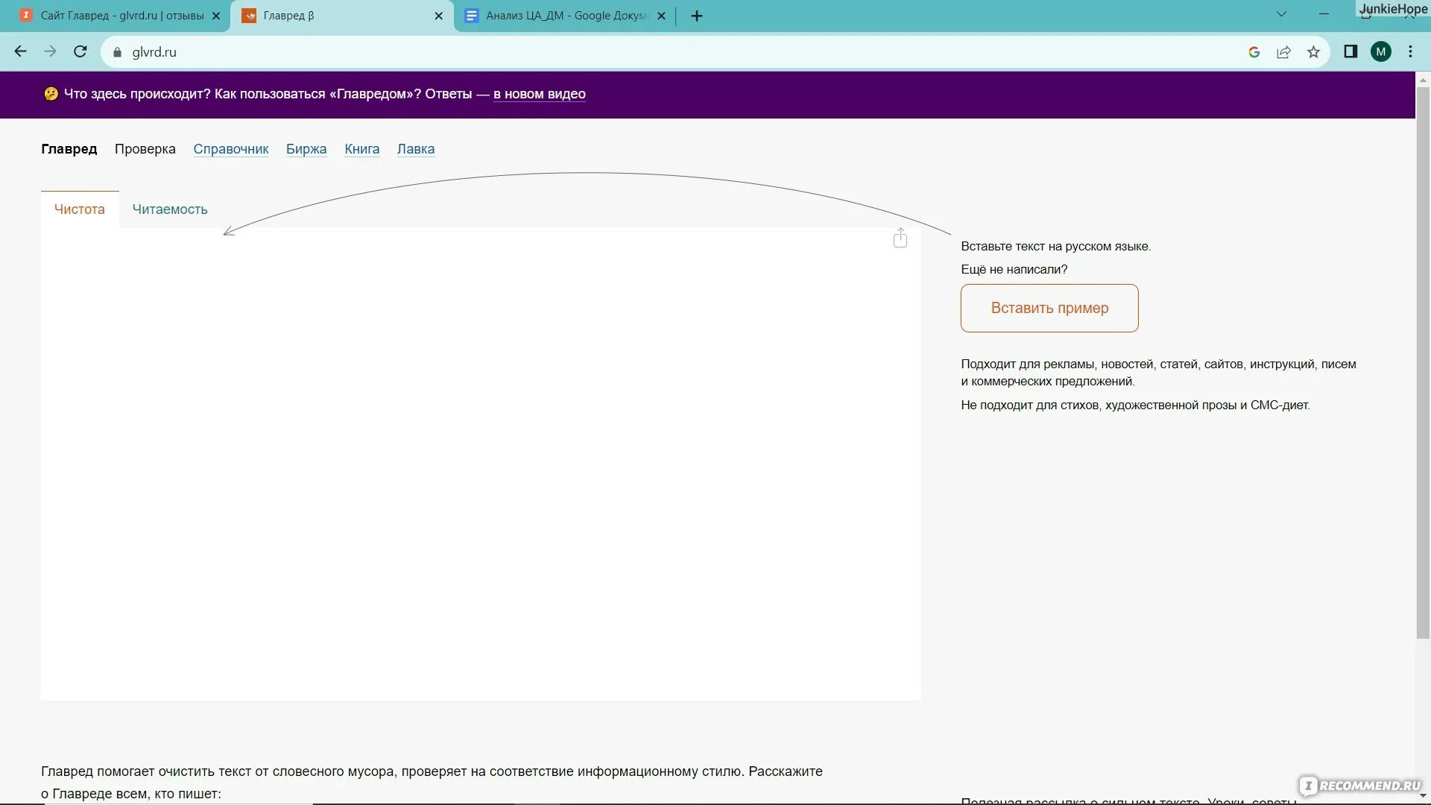The height and width of the screenshot is (805, 1431).
Task: Click thinking emoji in purple banner
Action: 51,94
